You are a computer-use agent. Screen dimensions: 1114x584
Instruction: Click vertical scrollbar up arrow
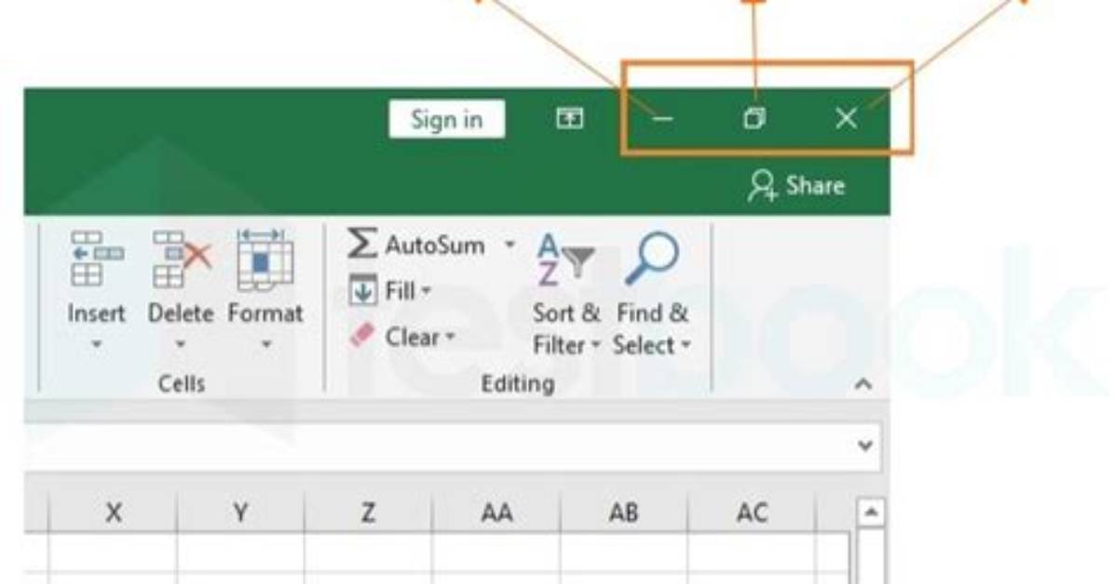[x=871, y=512]
